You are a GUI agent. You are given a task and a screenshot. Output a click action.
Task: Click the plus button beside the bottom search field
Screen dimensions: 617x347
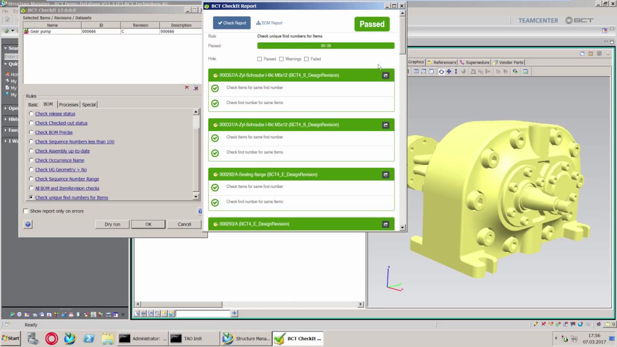click(234, 314)
